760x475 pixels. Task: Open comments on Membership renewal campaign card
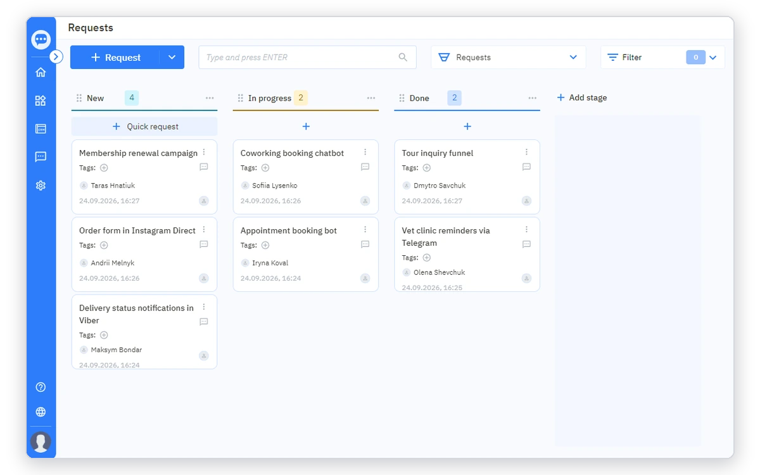pos(204,167)
